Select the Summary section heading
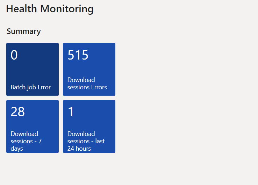The width and height of the screenshot is (258, 185). 24,31
